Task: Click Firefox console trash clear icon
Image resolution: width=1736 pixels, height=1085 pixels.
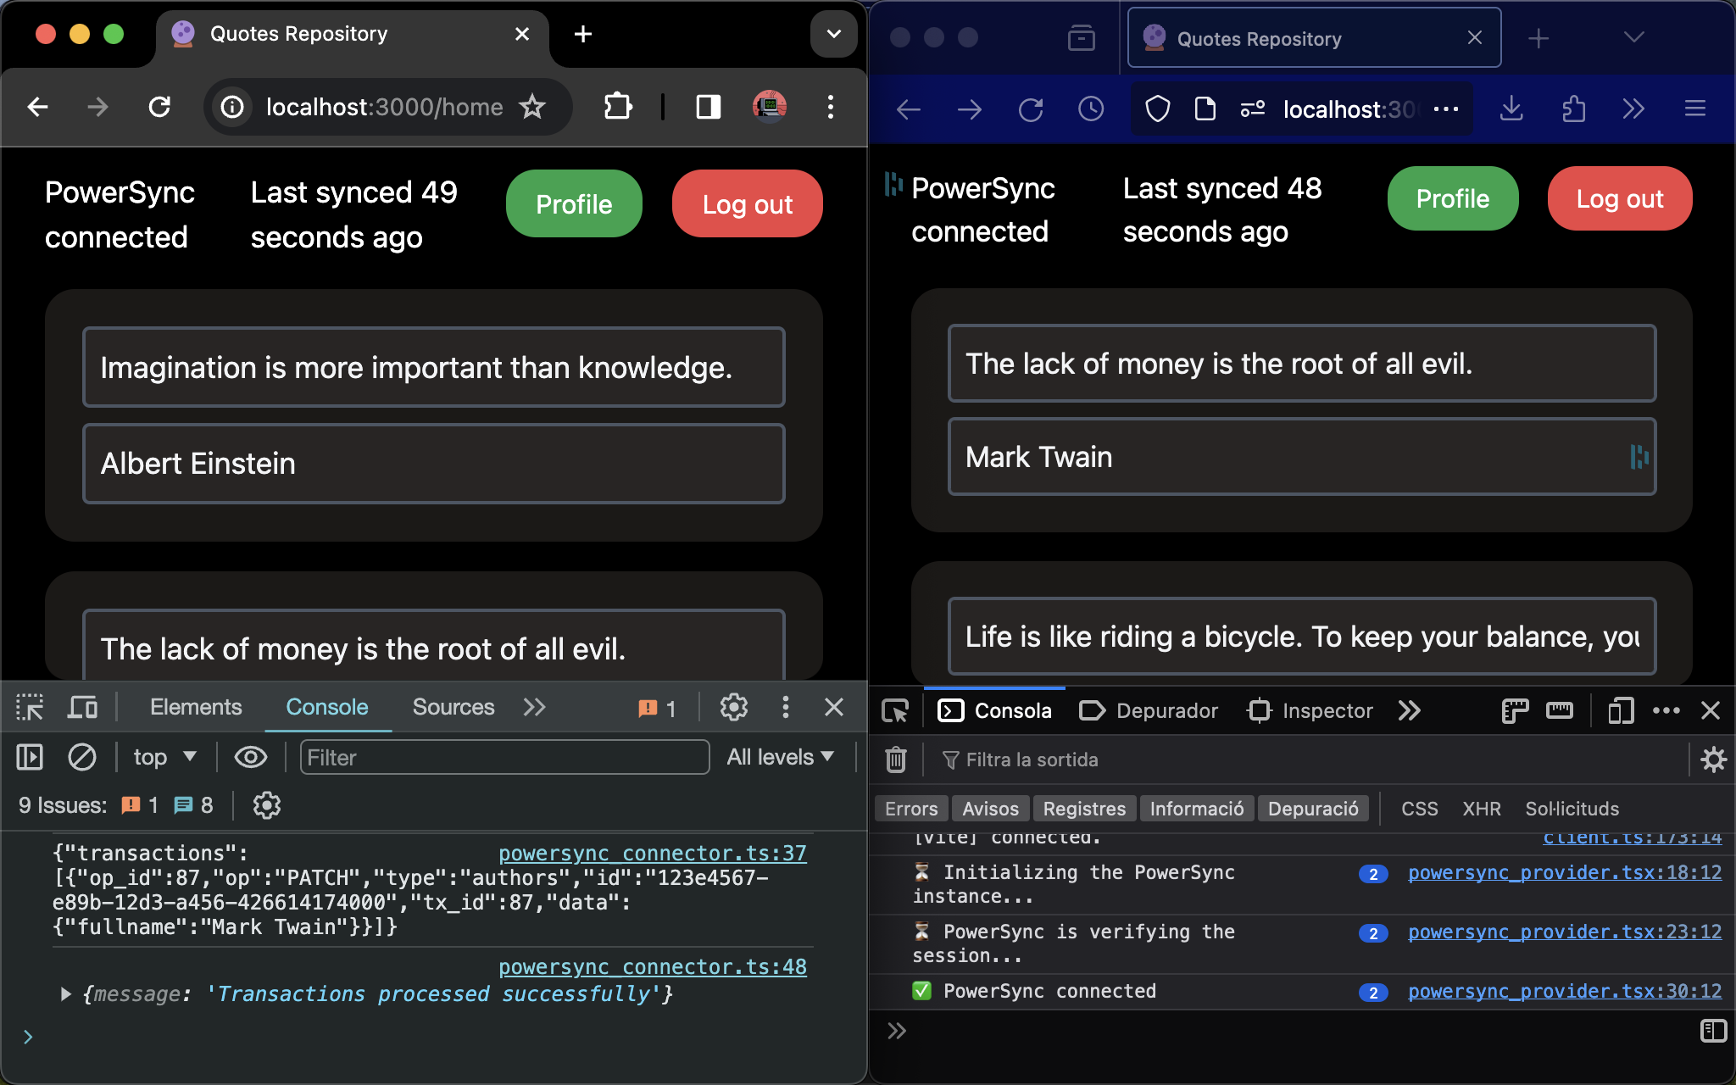Action: pos(896,759)
